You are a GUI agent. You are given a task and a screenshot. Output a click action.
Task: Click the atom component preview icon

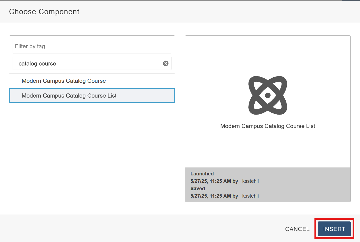point(268,95)
